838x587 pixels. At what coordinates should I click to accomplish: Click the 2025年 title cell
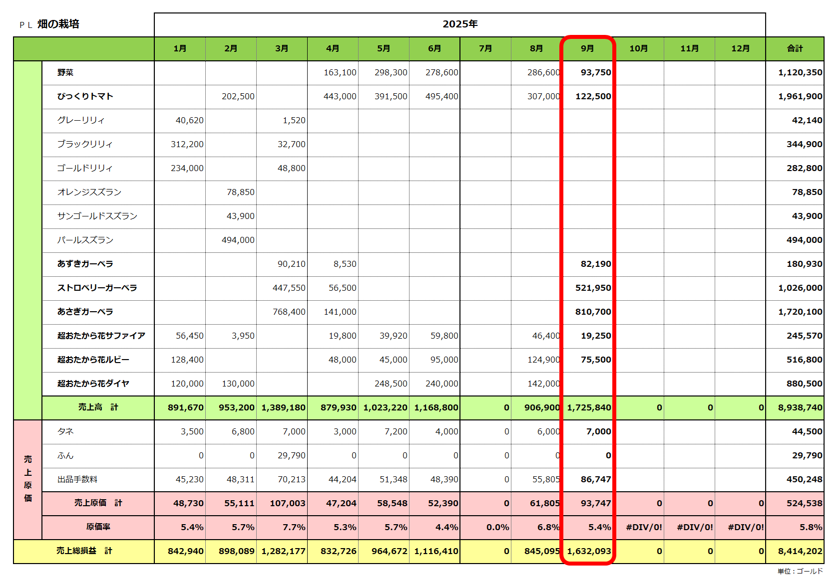[x=459, y=24]
